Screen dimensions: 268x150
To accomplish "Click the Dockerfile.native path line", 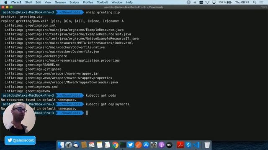I will (55, 47).
